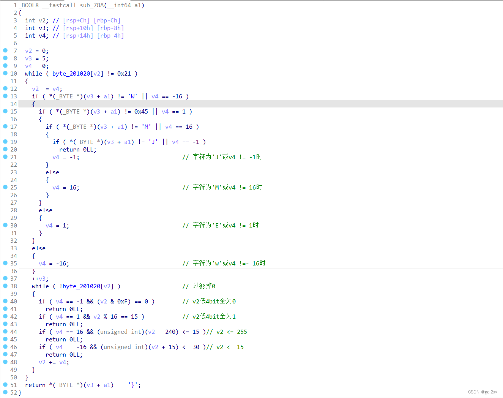Click function name sub_78A in the signature
Viewport: 503px width, 398px height.
[91, 5]
